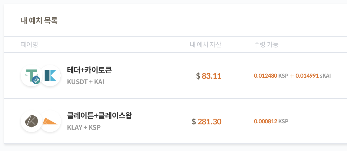Click the 페어명 column header

pos(29,45)
